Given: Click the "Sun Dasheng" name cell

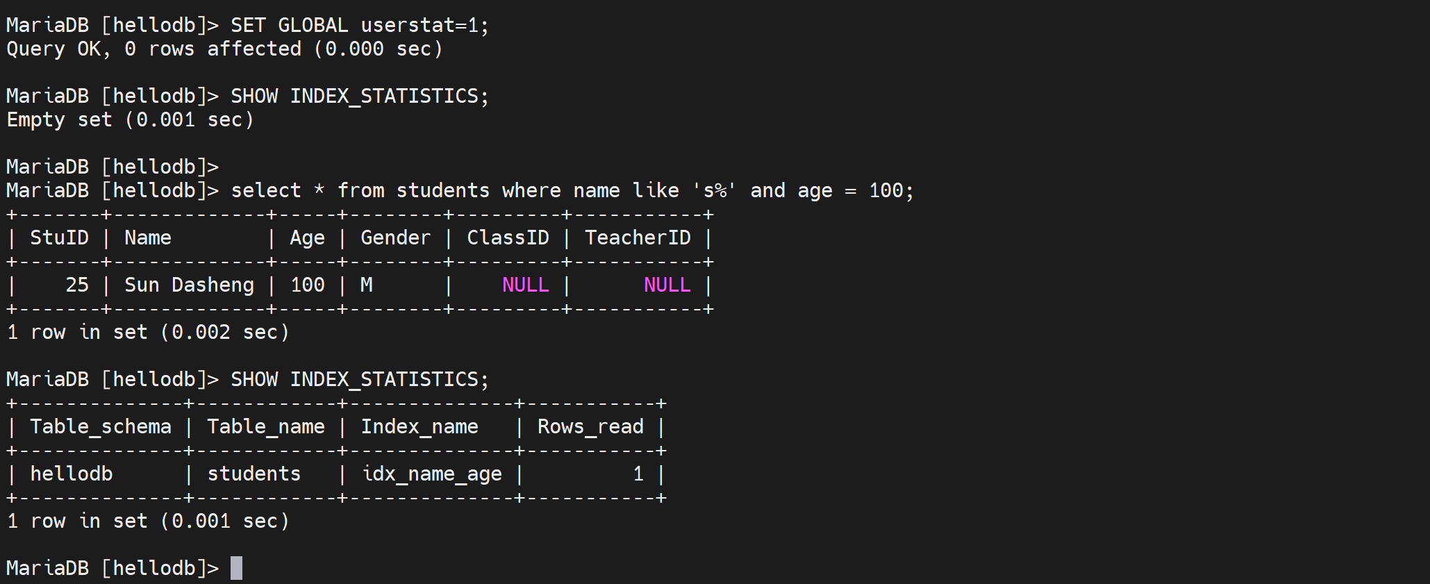Looking at the screenshot, I should click(189, 285).
